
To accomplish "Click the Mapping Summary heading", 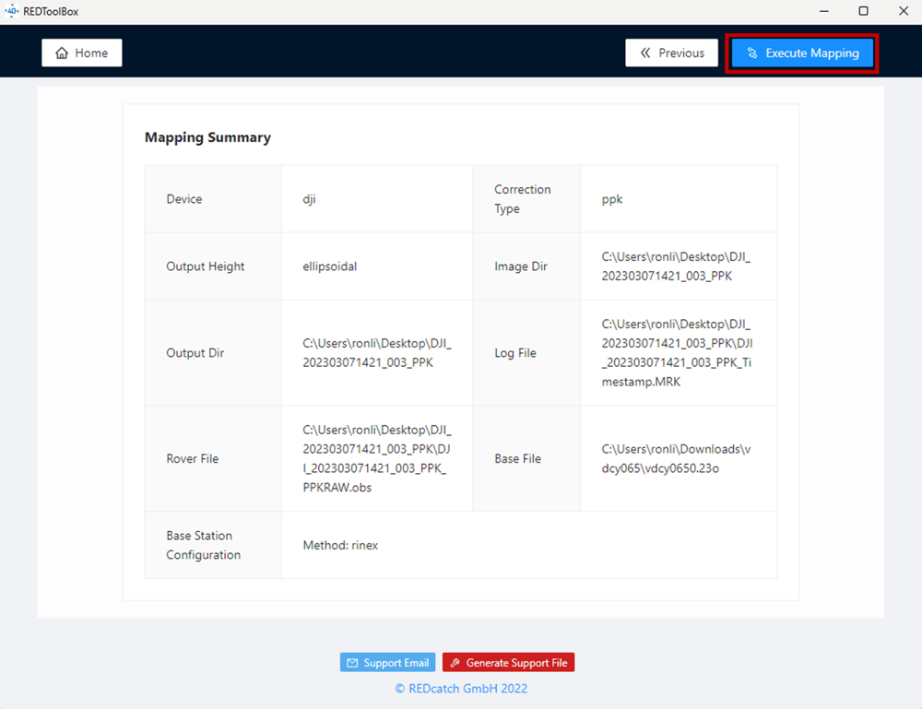I will pos(207,137).
